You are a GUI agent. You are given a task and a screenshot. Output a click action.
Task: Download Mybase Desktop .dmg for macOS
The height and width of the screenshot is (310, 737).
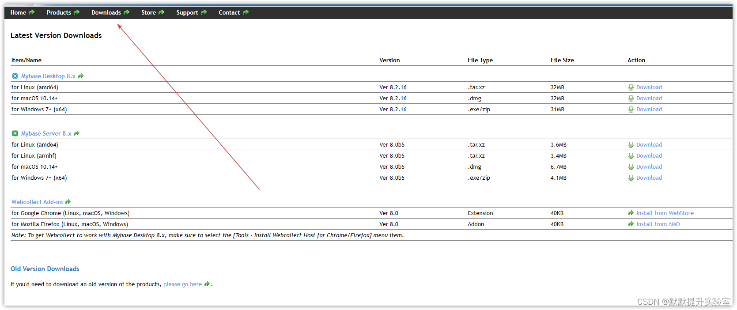coord(649,98)
